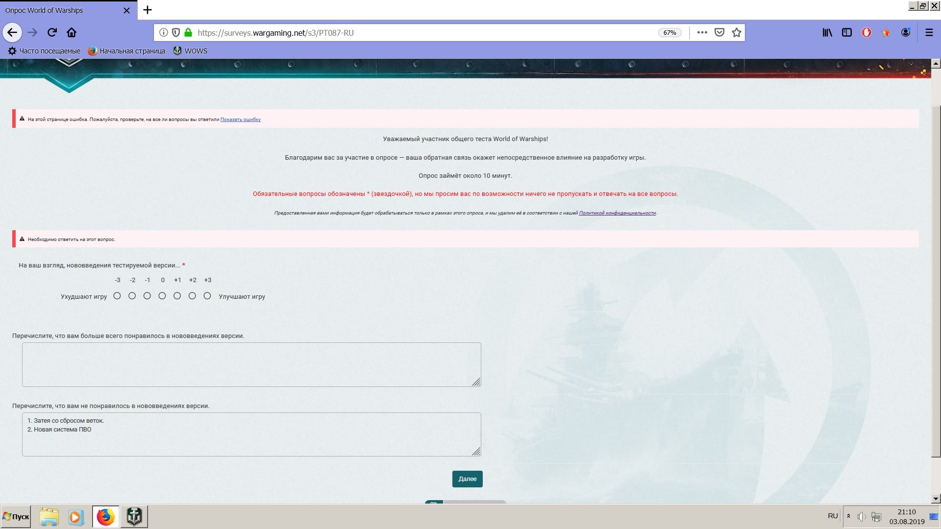The height and width of the screenshot is (529, 941).
Task: Open the Начальная страница bookmark
Action: pos(126,51)
